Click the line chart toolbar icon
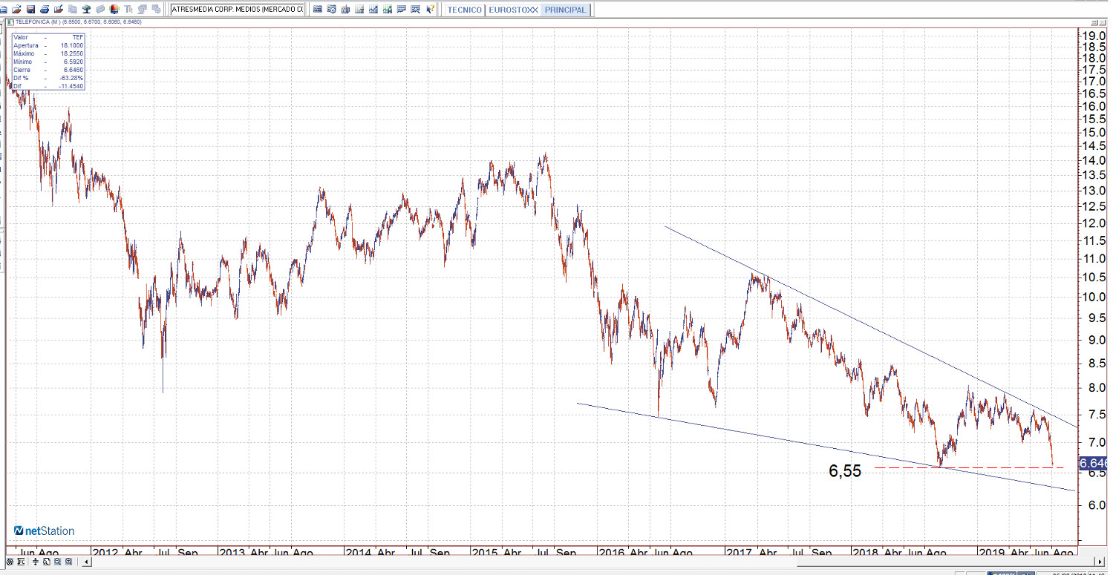 click(373, 10)
